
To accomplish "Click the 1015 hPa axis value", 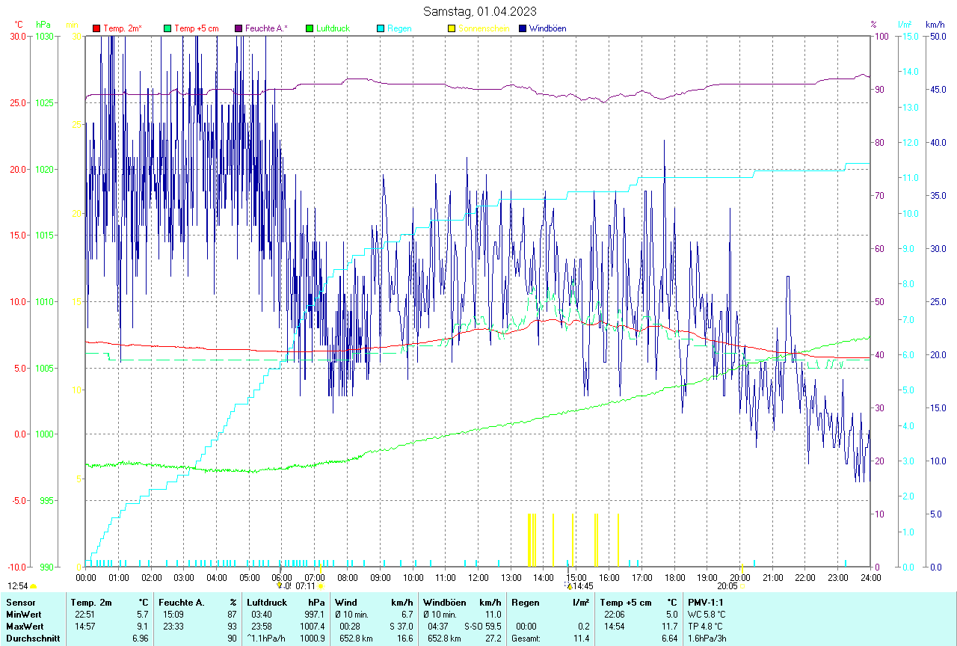I will click(x=43, y=235).
